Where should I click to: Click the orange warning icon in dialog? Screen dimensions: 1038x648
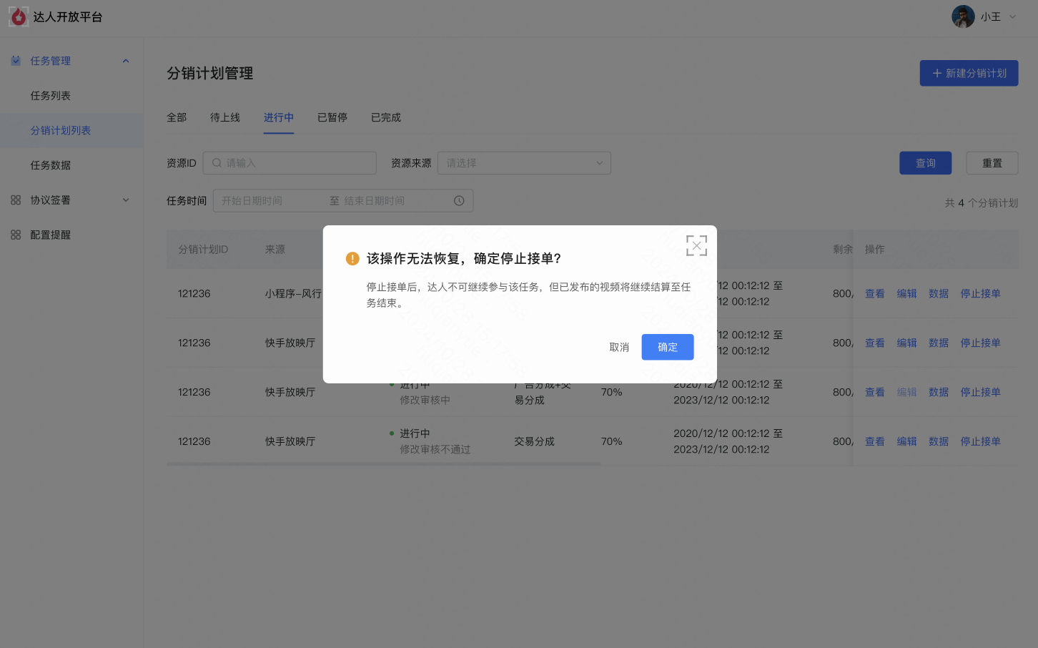point(352,259)
